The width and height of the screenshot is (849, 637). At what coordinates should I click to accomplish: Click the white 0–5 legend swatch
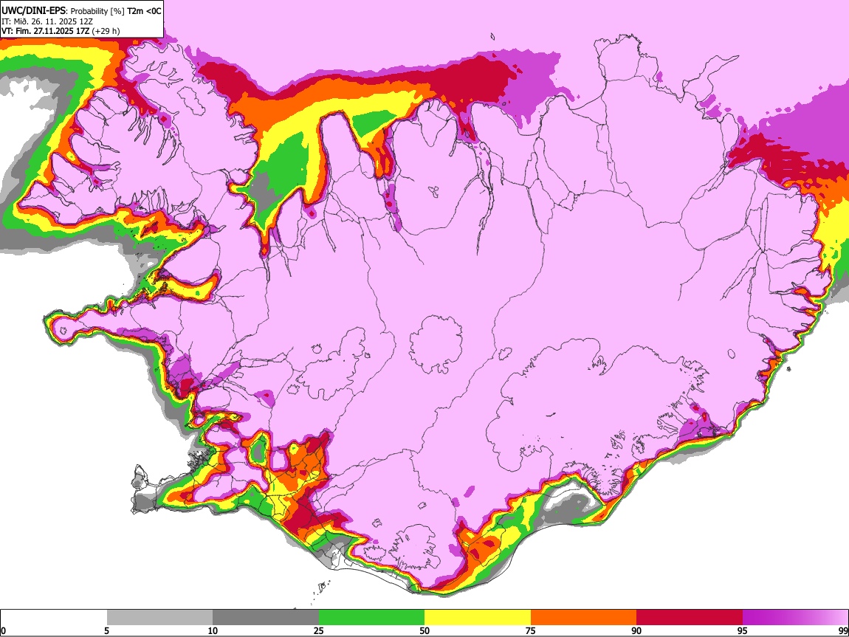[54, 618]
